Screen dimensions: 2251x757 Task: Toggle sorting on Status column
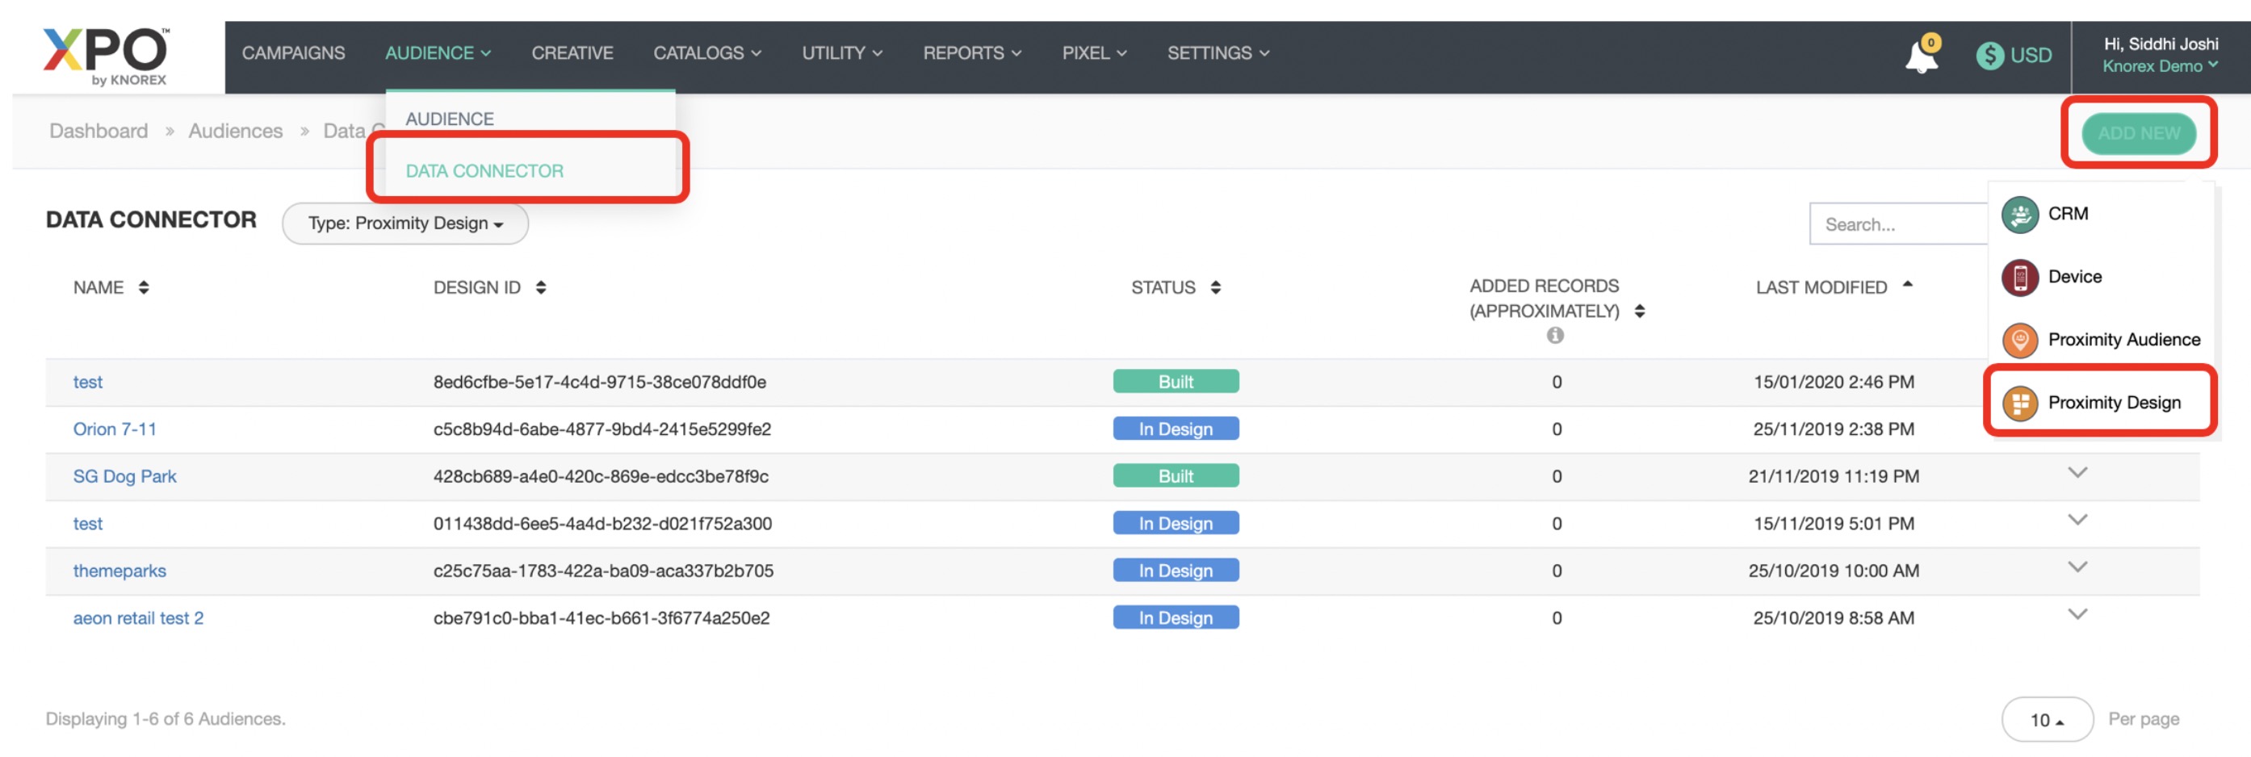tap(1215, 288)
